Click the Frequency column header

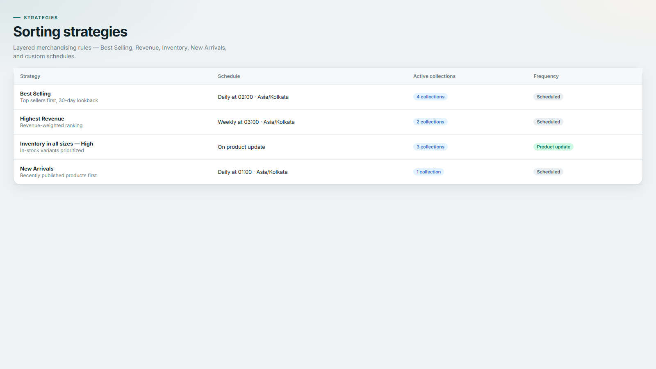tap(546, 76)
